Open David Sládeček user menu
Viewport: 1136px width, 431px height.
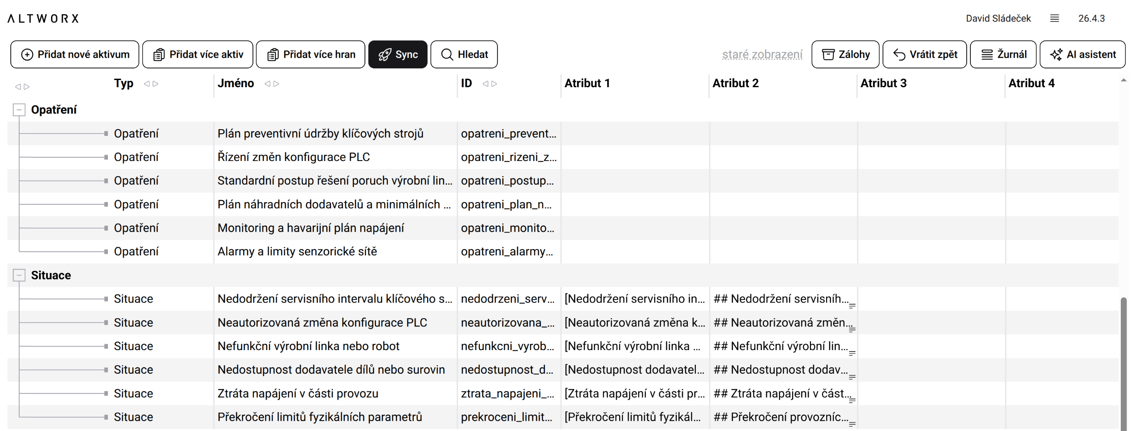(x=998, y=18)
